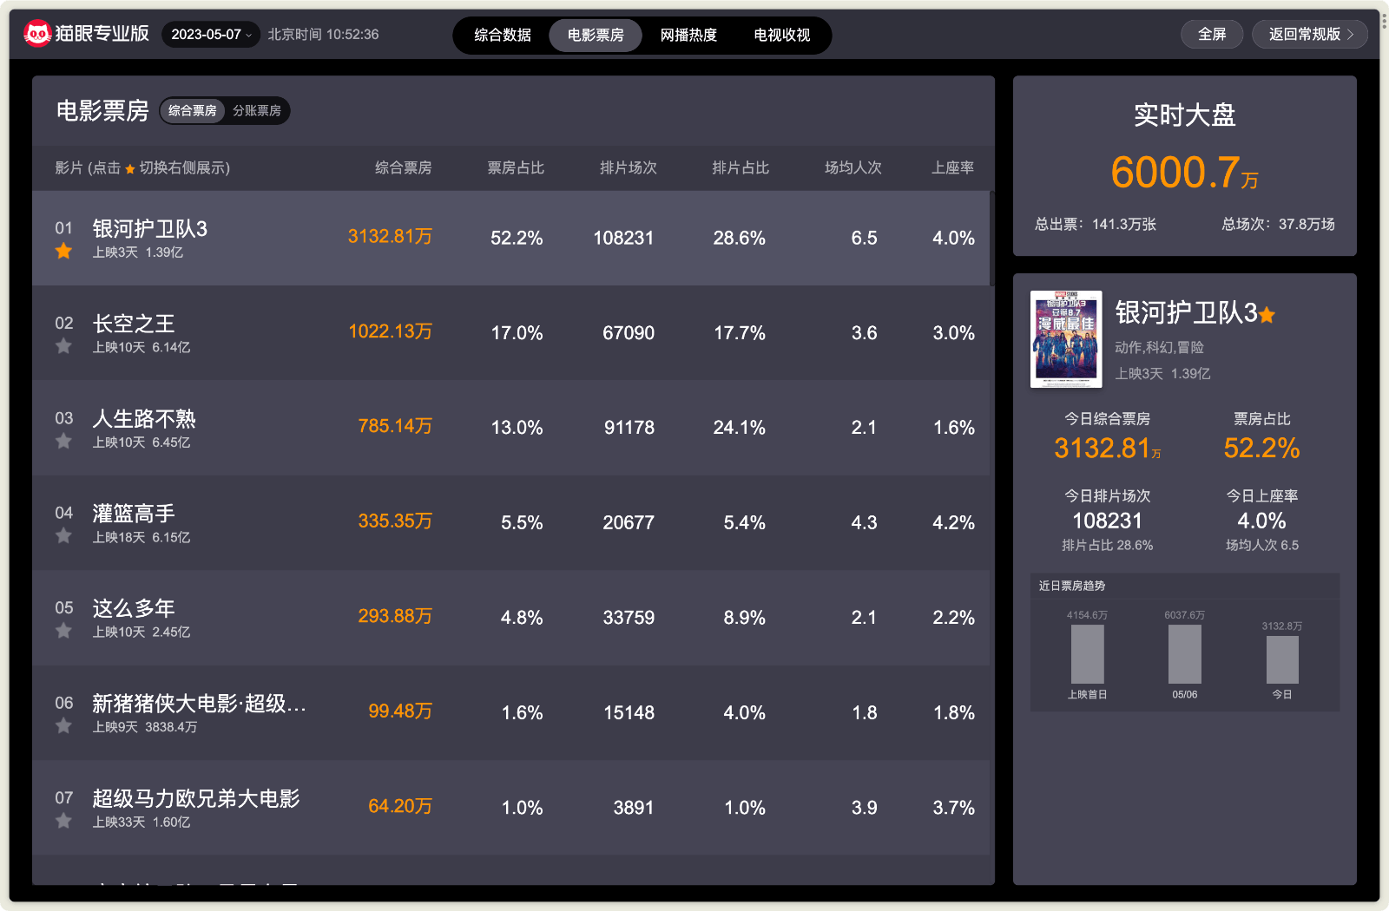Click box office value 1022.13万
The height and width of the screenshot is (911, 1389).
390,331
